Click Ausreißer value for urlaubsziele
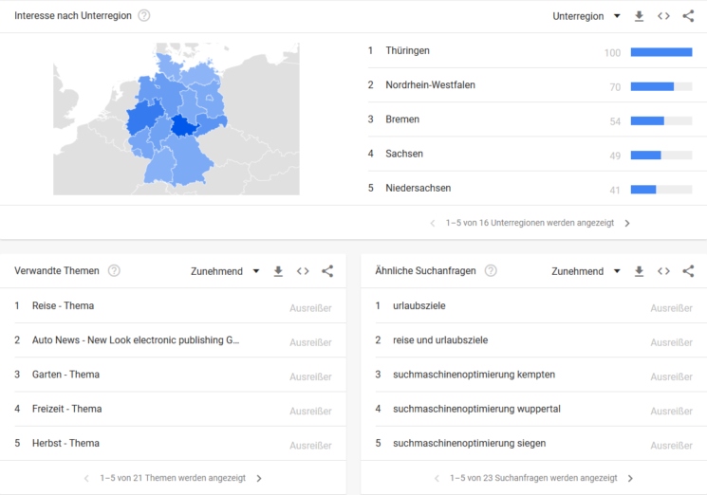The height and width of the screenshot is (495, 707). (671, 308)
